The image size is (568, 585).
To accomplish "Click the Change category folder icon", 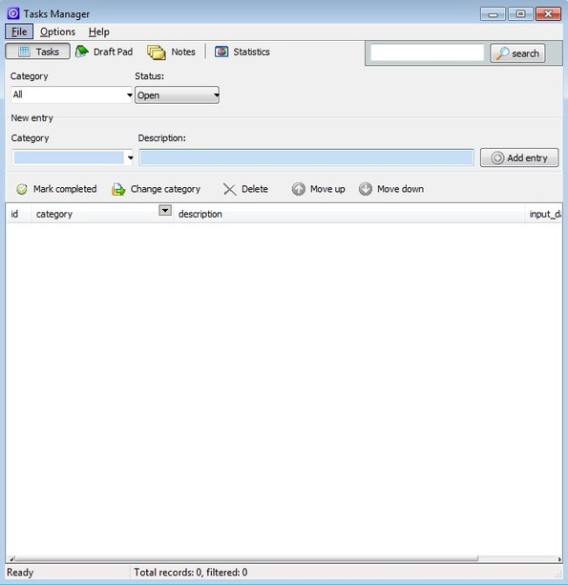I will (x=118, y=190).
